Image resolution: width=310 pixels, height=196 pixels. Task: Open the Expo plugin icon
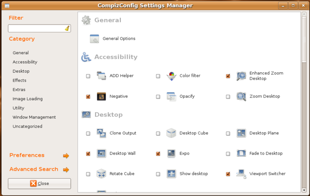[x=171, y=153]
